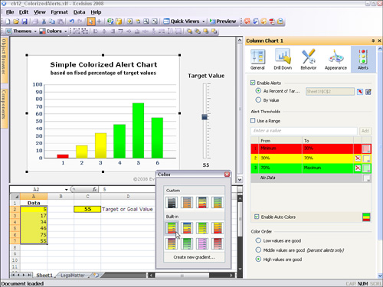This screenshot has height=287, width=383.
Task: Toggle the Enable Alerts checkbox
Action: [253, 83]
